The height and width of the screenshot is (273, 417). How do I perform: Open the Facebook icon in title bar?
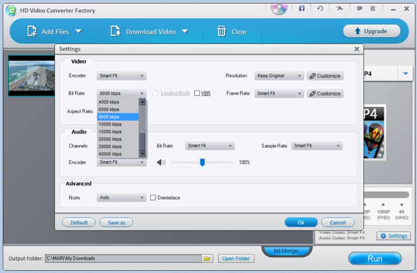pos(302,8)
